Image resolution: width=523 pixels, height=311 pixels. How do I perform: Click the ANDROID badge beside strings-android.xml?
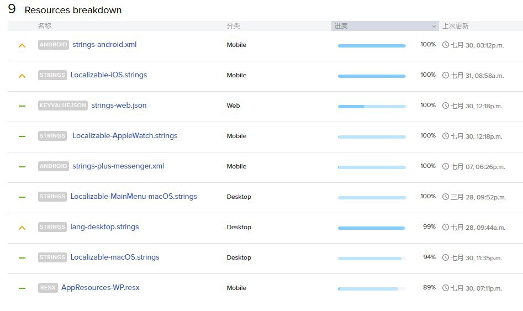click(x=53, y=45)
